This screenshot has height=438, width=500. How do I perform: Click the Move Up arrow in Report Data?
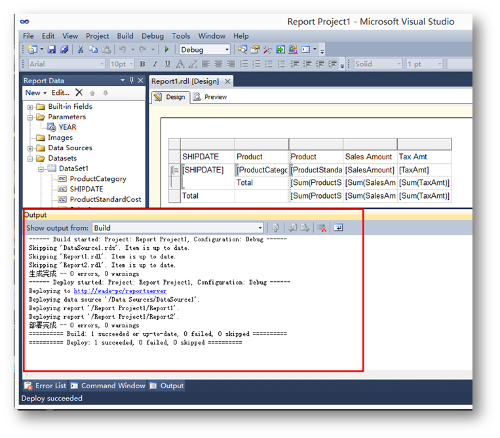[92, 93]
